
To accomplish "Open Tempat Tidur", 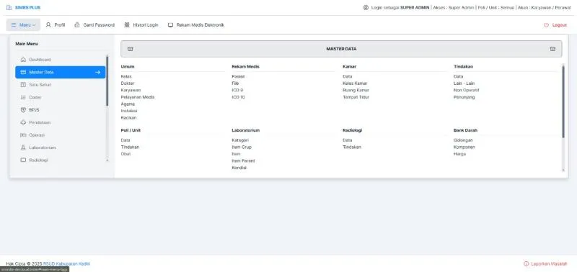I will coord(356,97).
